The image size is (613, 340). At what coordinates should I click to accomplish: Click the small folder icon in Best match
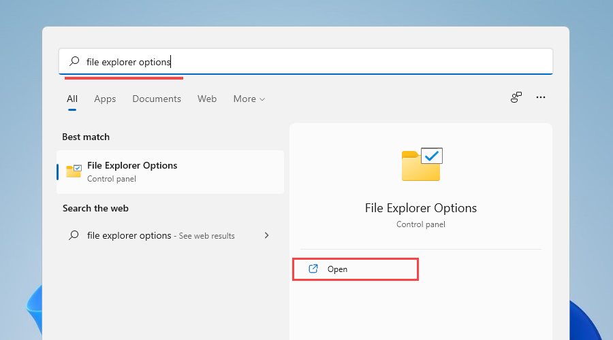74,171
